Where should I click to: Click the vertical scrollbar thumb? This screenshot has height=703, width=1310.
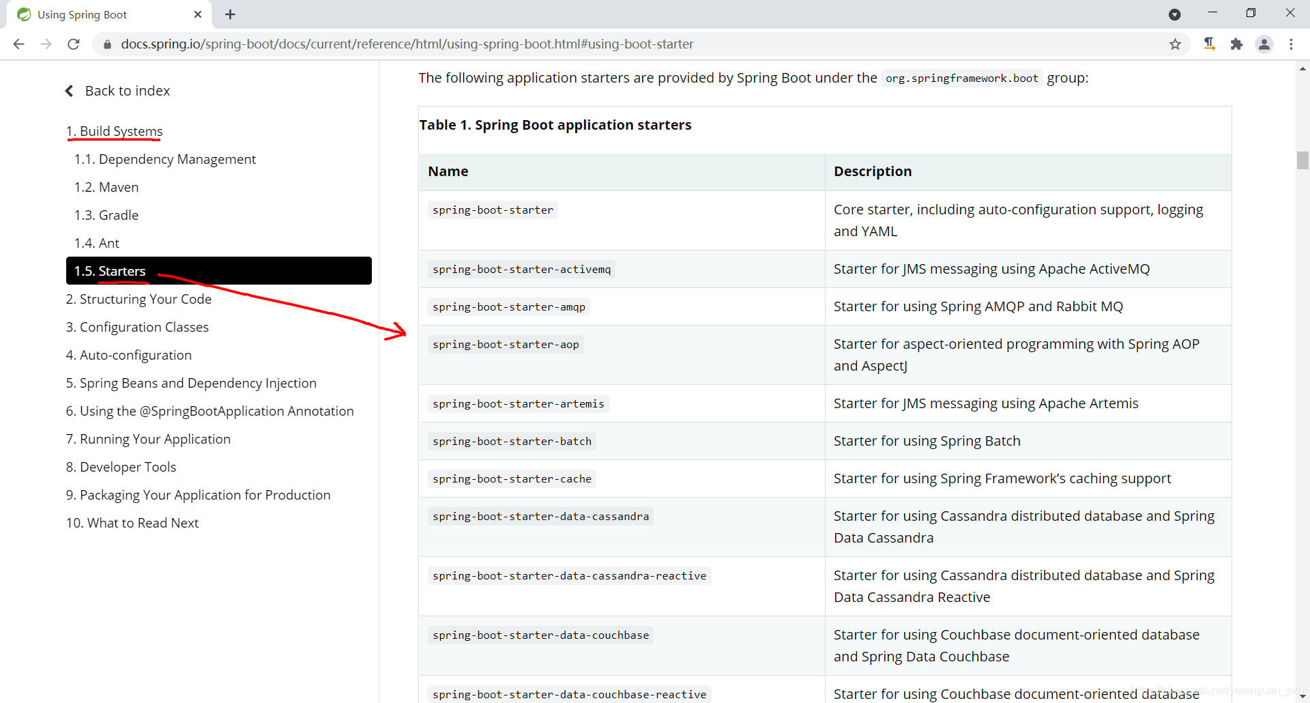tap(1302, 160)
